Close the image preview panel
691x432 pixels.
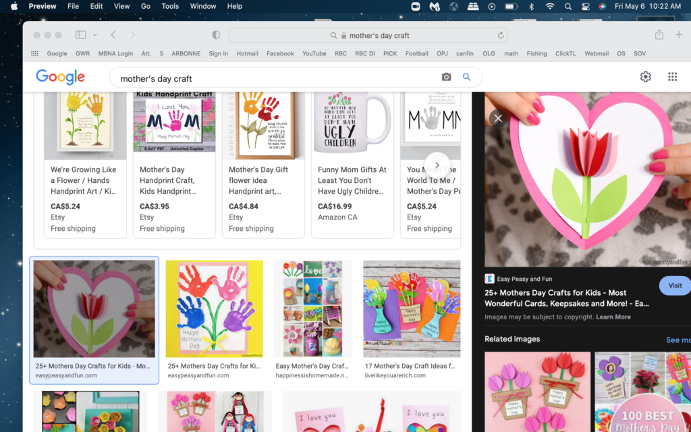click(498, 118)
